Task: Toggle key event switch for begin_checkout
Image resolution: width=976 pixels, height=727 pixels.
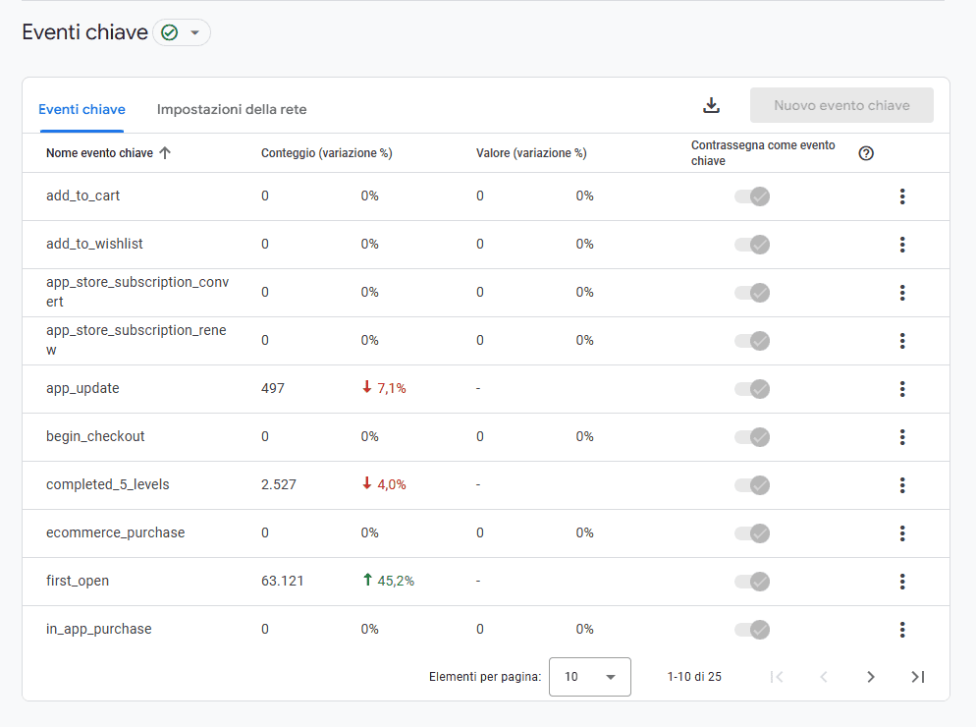Action: coord(752,437)
